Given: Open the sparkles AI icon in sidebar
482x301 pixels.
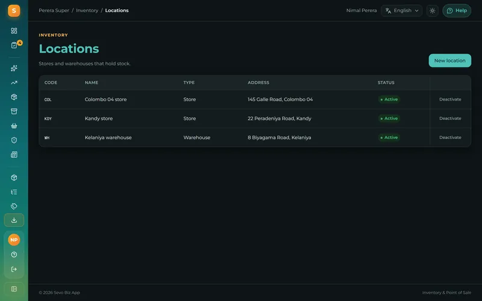Looking at the screenshot, I should click(14, 68).
